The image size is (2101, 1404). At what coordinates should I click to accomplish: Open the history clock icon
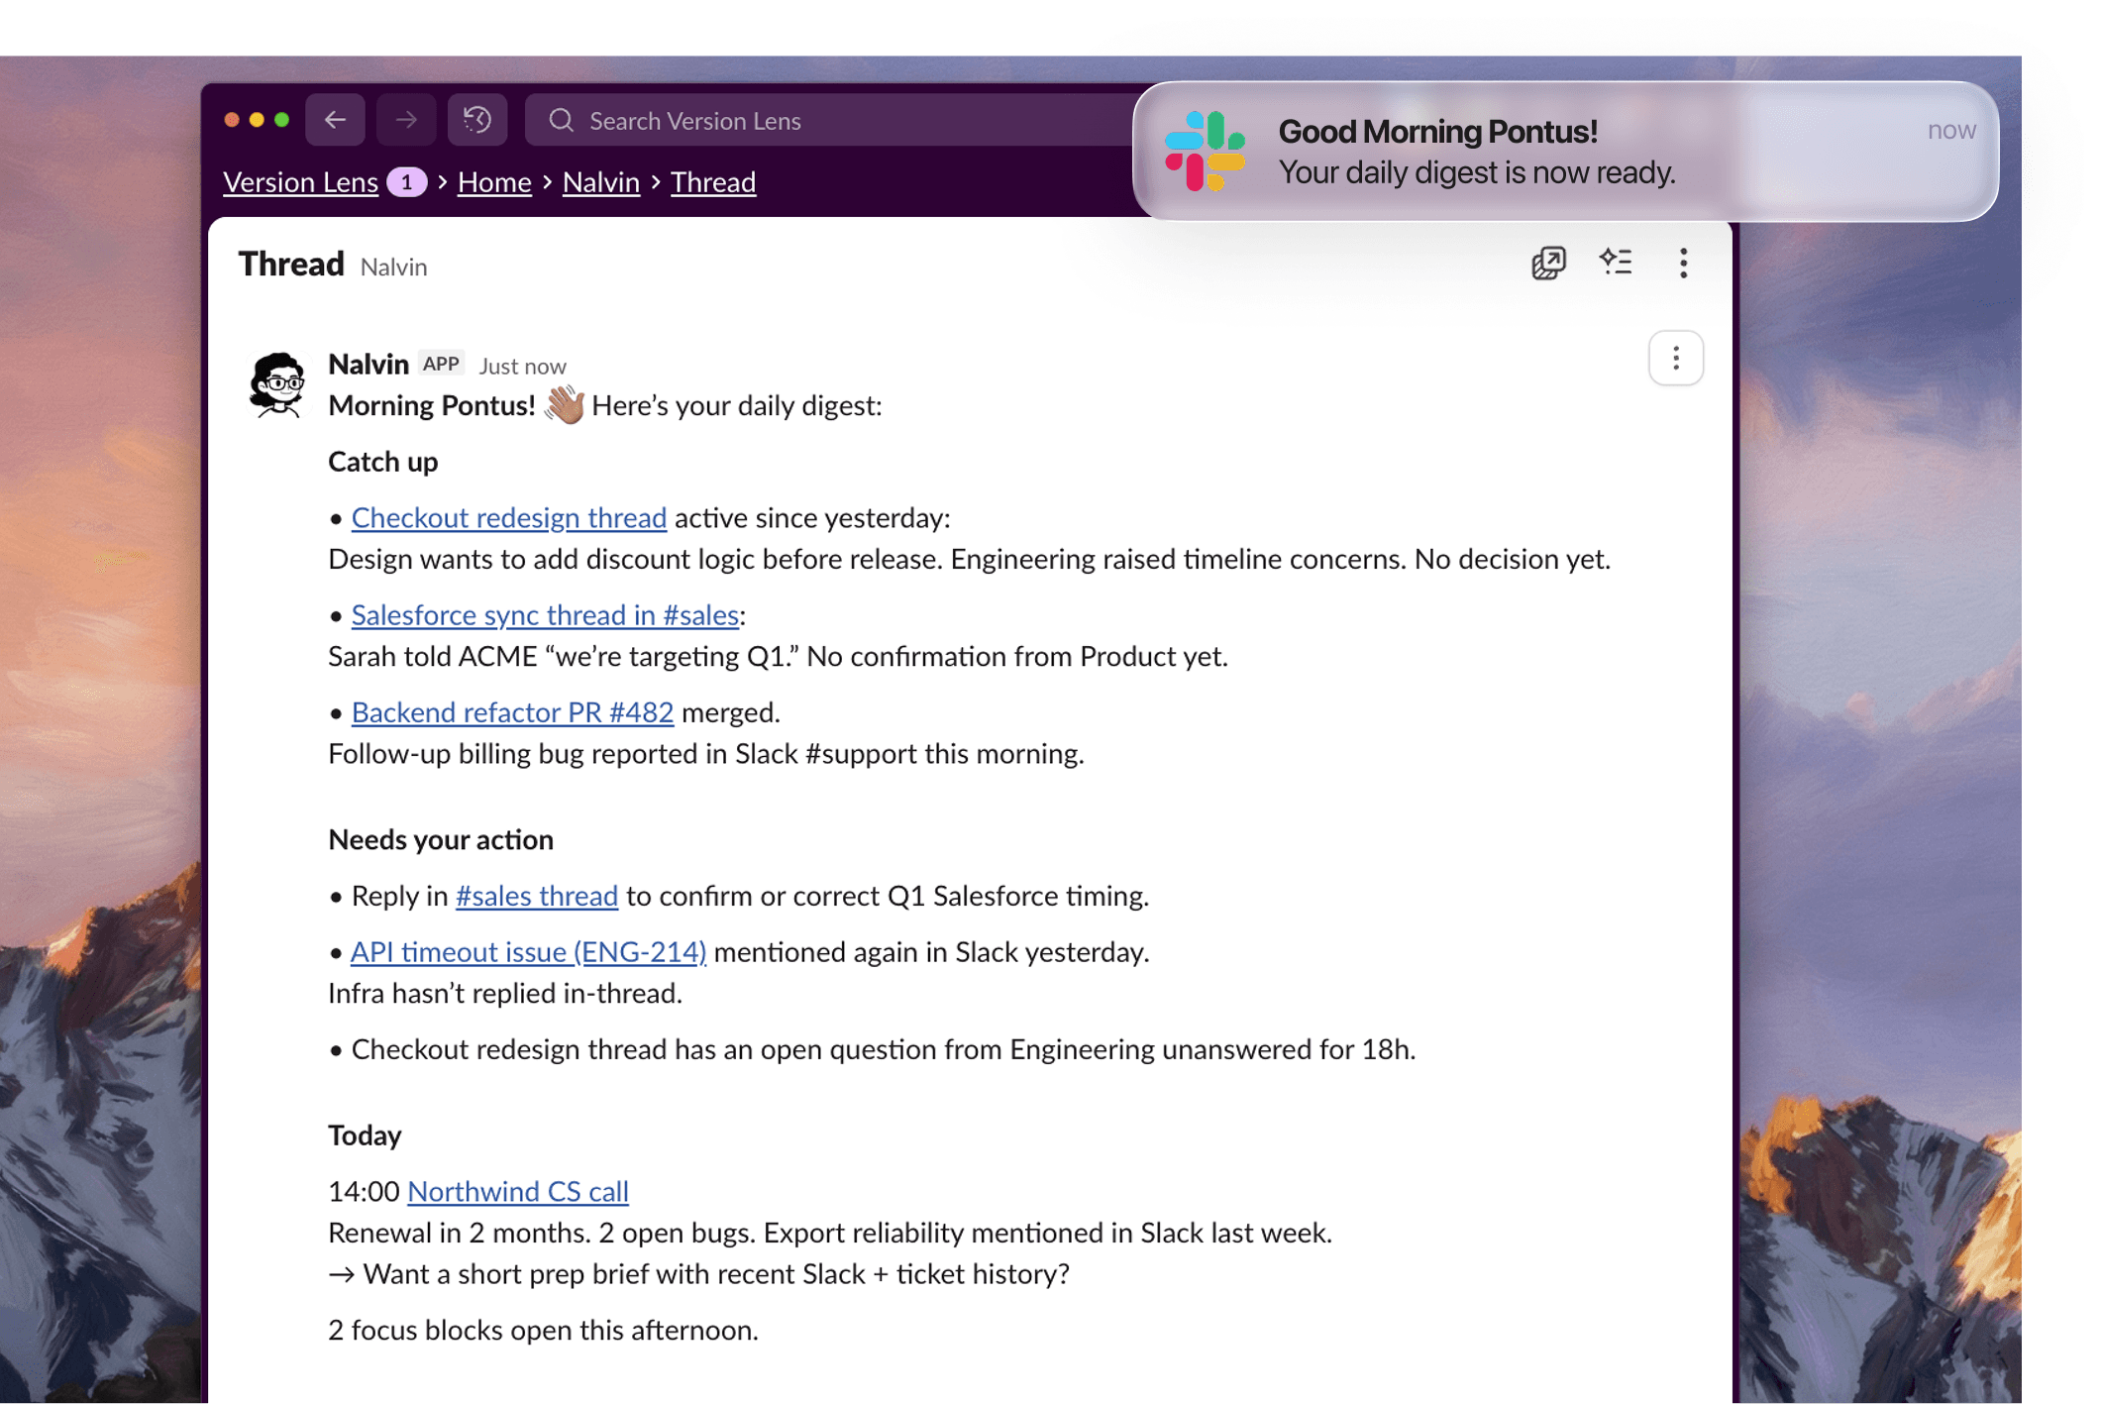[477, 120]
